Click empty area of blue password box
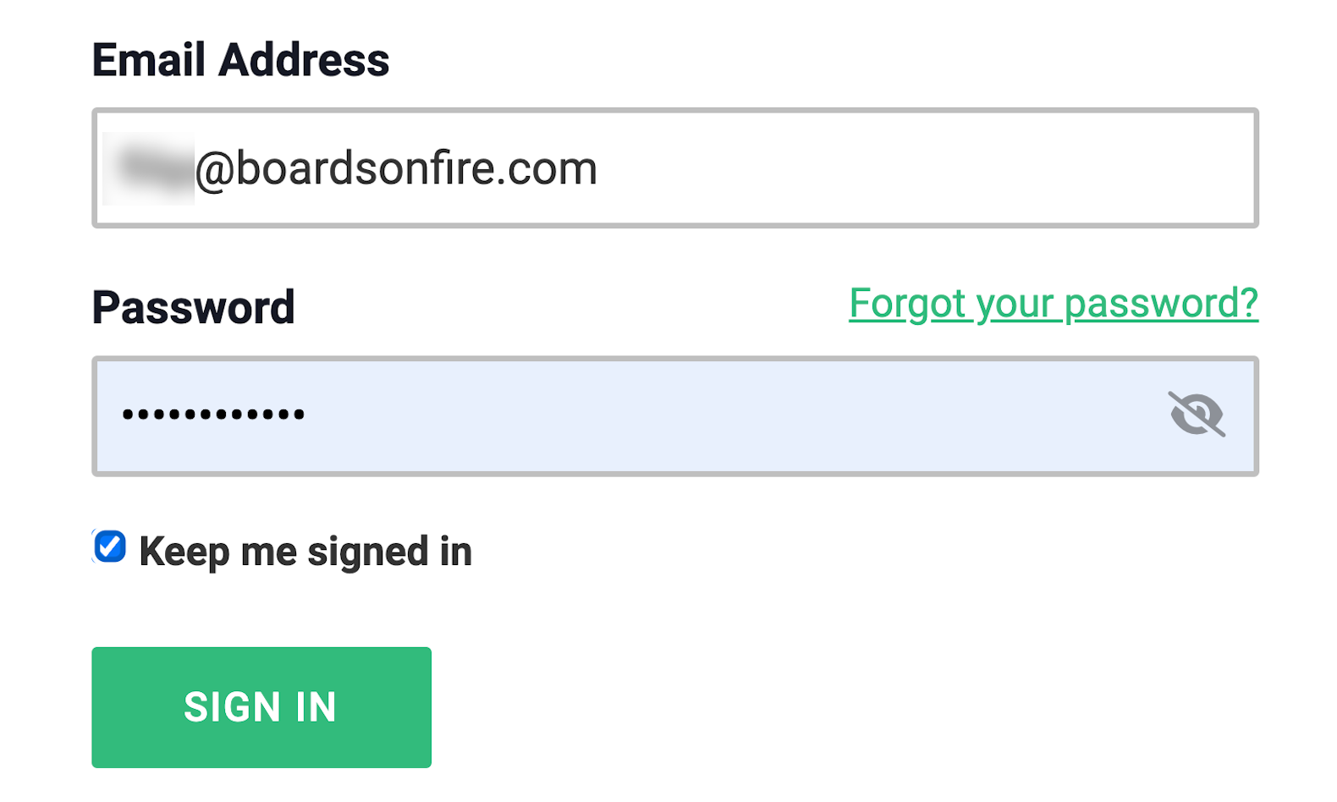Viewport: 1337px width, 802px height. tap(719, 415)
